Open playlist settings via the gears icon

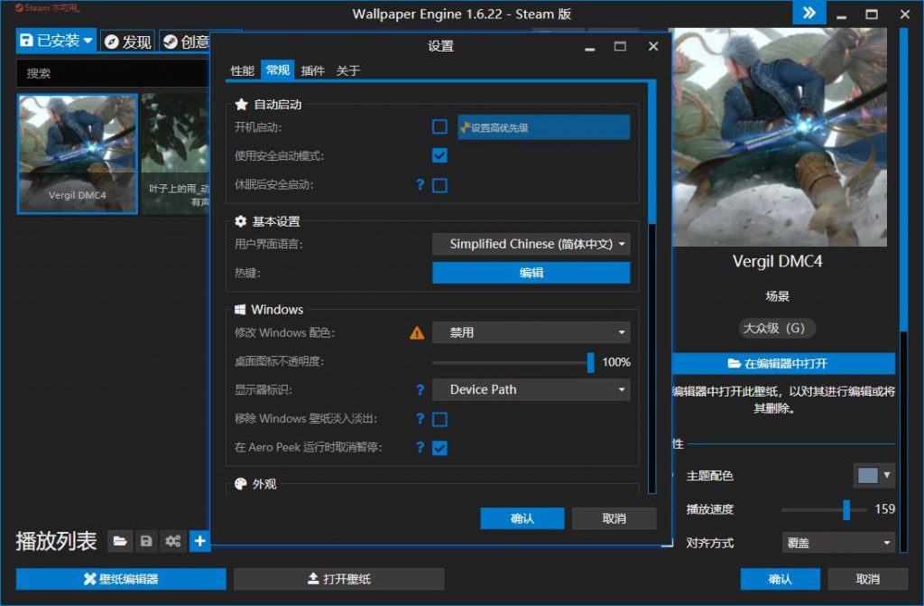pyautogui.click(x=172, y=541)
